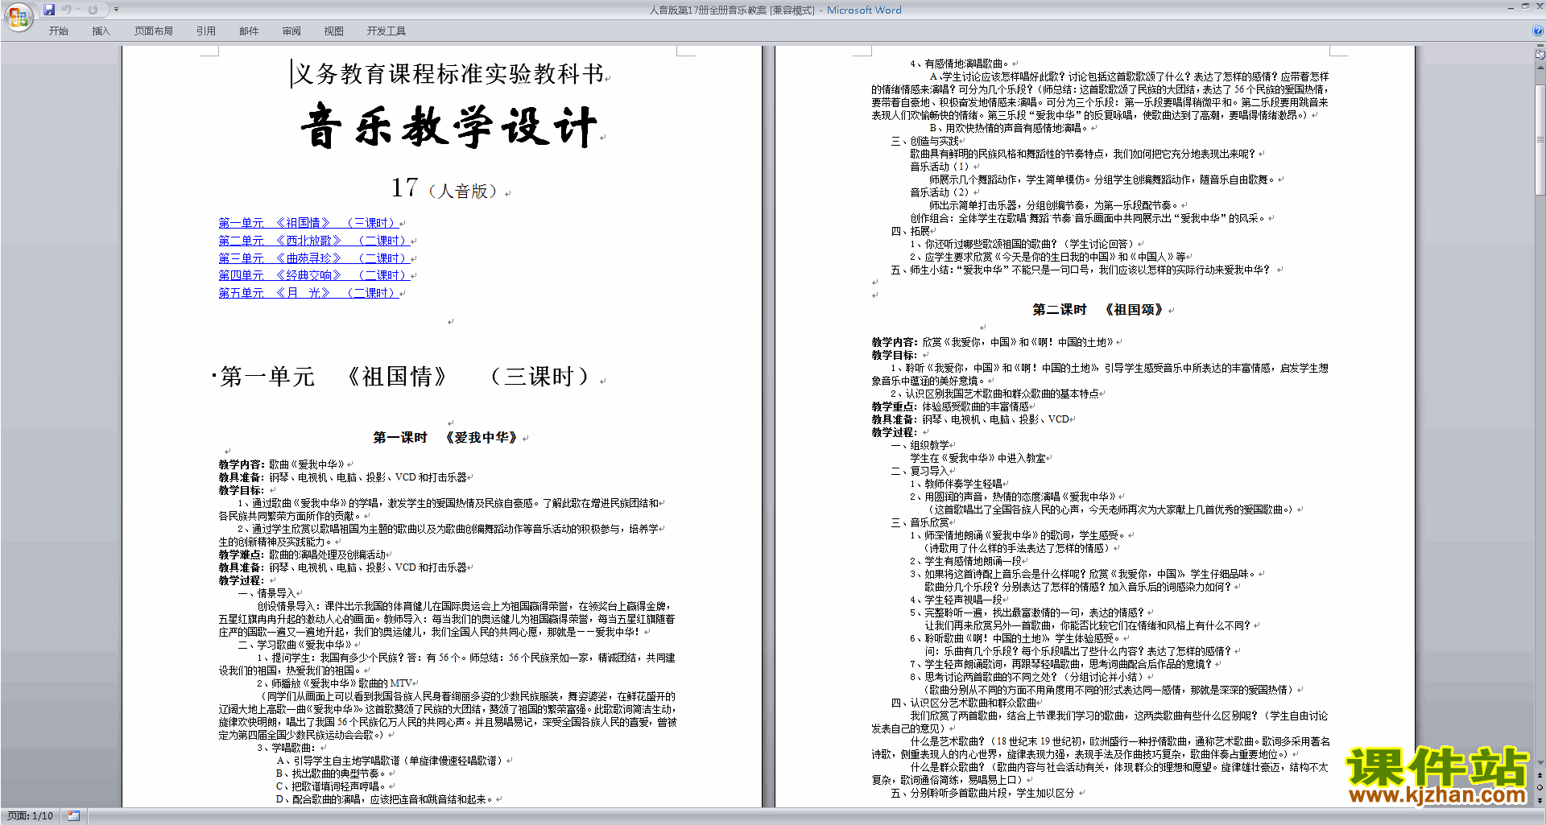Restore down the Word window
This screenshot has width=1546, height=825.
pos(1525,6)
